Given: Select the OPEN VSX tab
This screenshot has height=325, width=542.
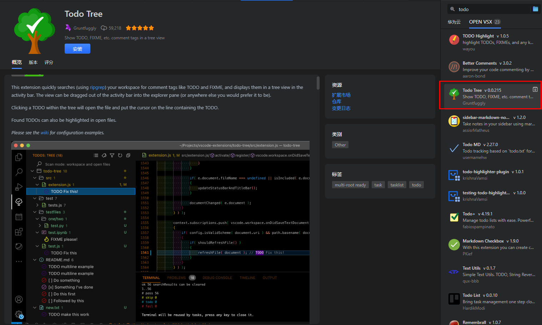Looking at the screenshot, I should (485, 22).
